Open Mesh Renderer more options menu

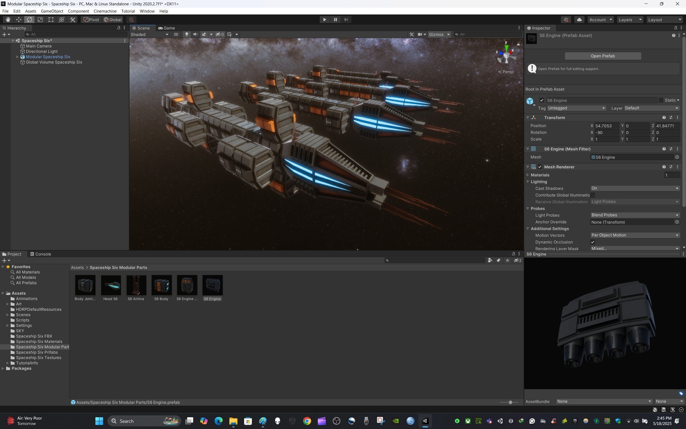click(677, 167)
